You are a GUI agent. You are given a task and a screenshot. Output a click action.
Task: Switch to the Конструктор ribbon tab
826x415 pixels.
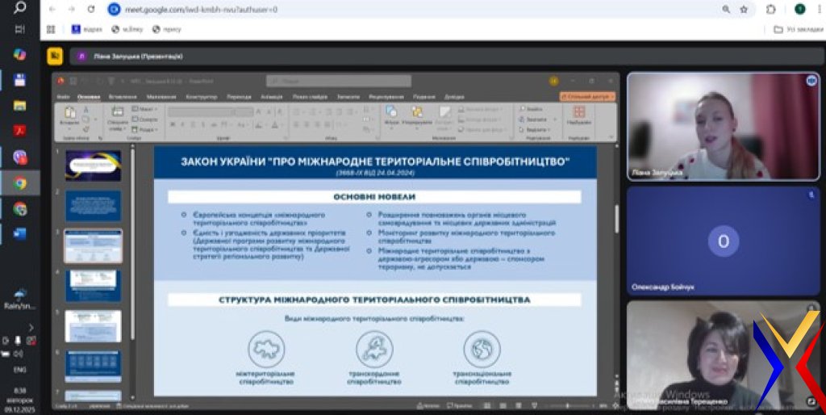[201, 96]
